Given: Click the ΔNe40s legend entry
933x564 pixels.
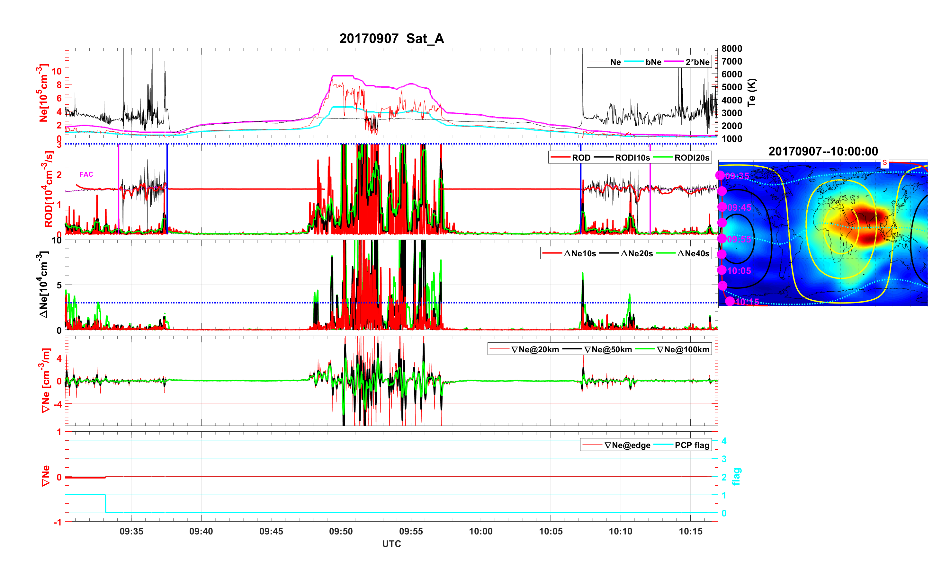Looking at the screenshot, I should pyautogui.click(x=693, y=254).
